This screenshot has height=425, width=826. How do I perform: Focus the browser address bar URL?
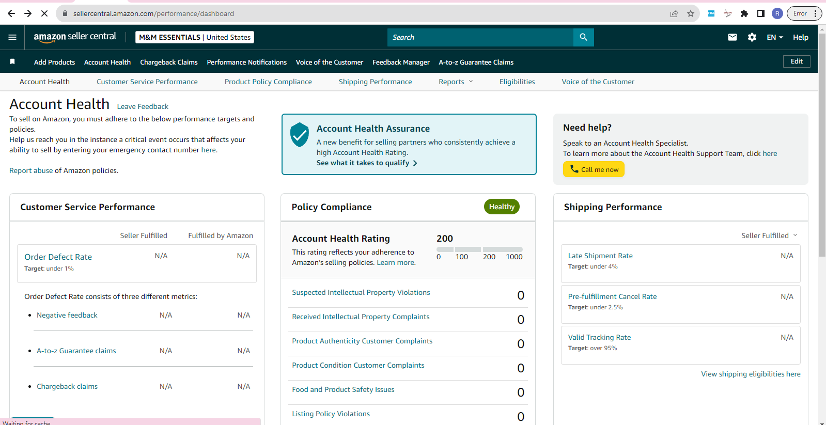(153, 13)
